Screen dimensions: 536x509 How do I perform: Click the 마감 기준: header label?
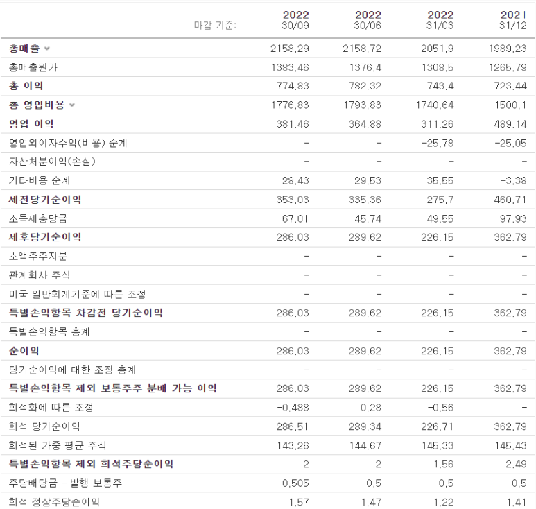coord(215,25)
